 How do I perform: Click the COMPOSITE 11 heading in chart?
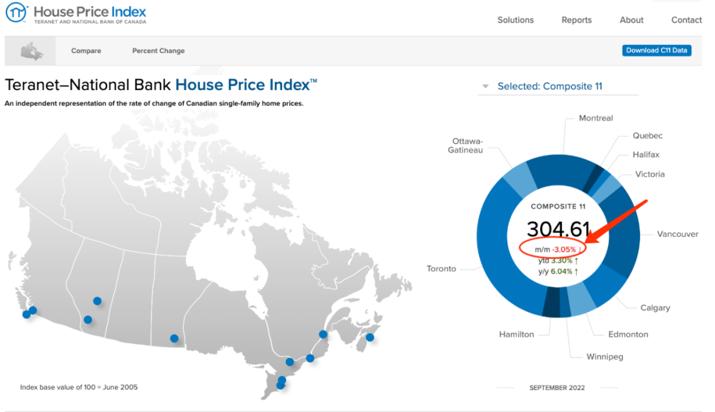[557, 207]
